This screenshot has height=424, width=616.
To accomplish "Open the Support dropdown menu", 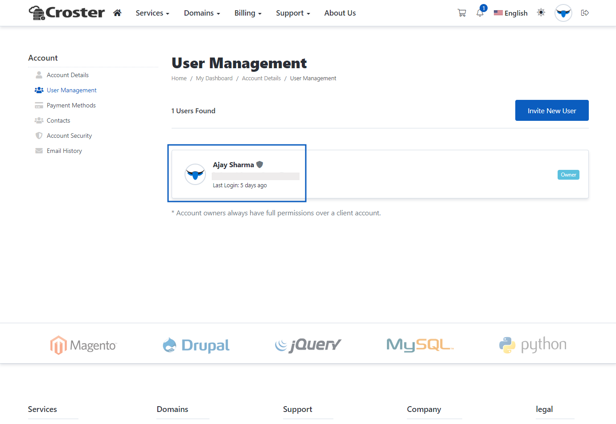I will 293,13.
